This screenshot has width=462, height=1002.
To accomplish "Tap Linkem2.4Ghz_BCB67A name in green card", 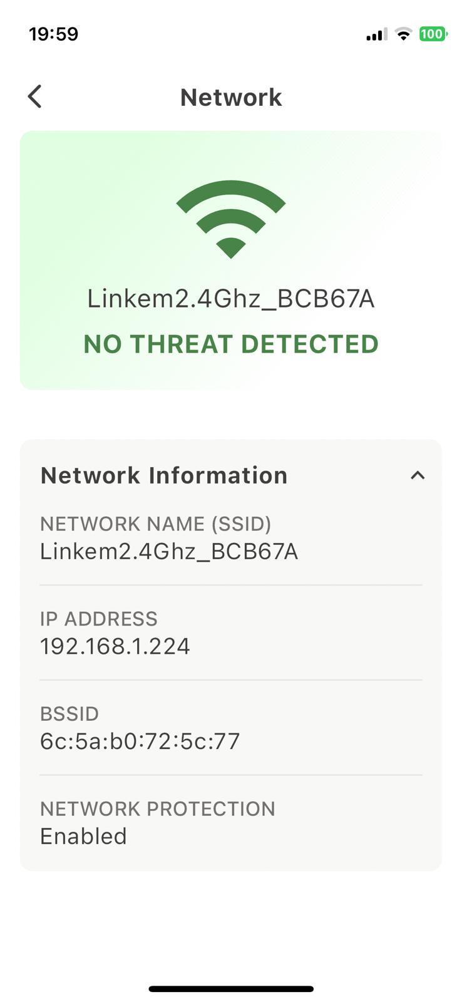I will coord(231,299).
